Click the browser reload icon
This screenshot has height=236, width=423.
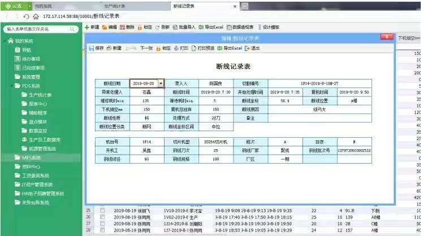[x=26, y=16]
